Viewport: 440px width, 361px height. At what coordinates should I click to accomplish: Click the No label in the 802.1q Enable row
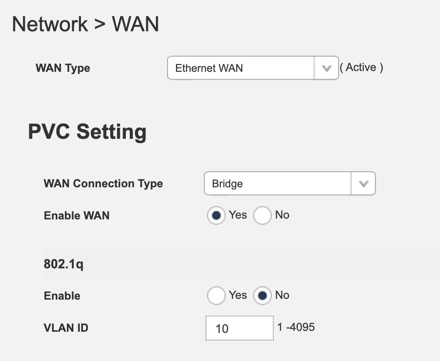coord(282,295)
